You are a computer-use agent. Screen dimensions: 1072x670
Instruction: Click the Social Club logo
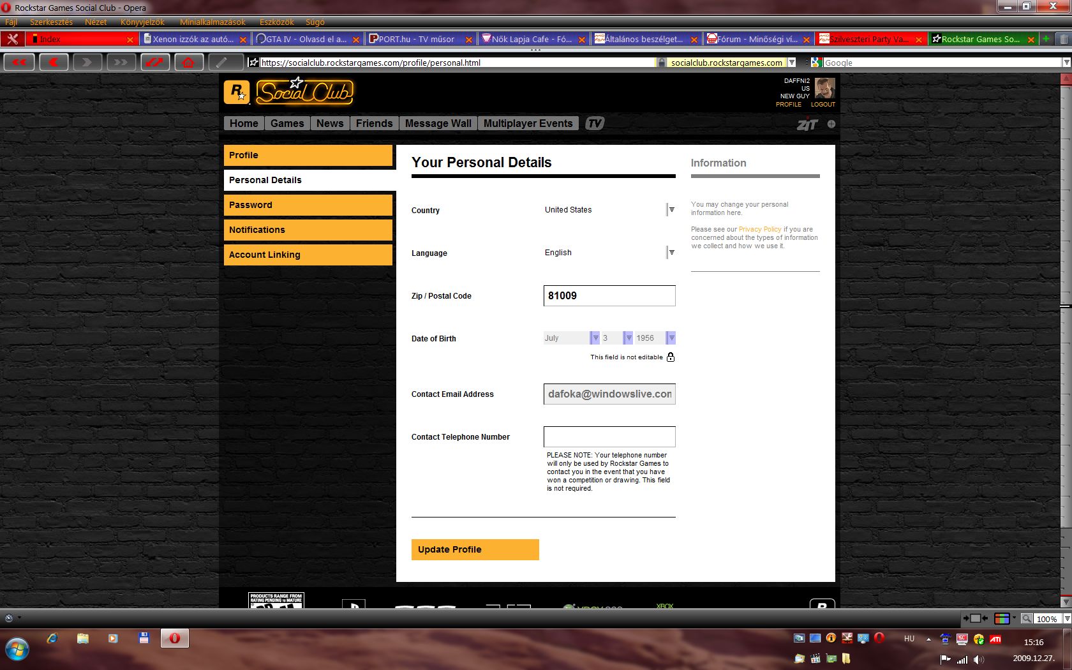pyautogui.click(x=304, y=91)
